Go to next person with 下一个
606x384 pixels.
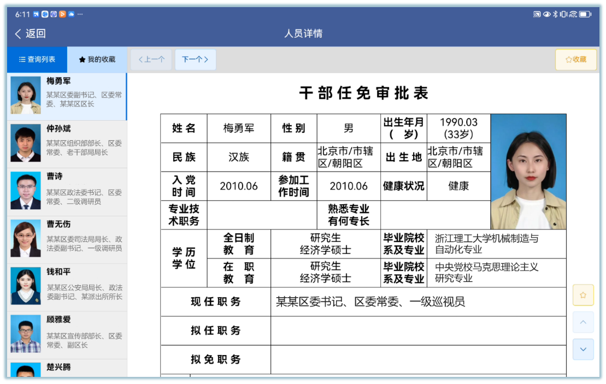pyautogui.click(x=195, y=60)
